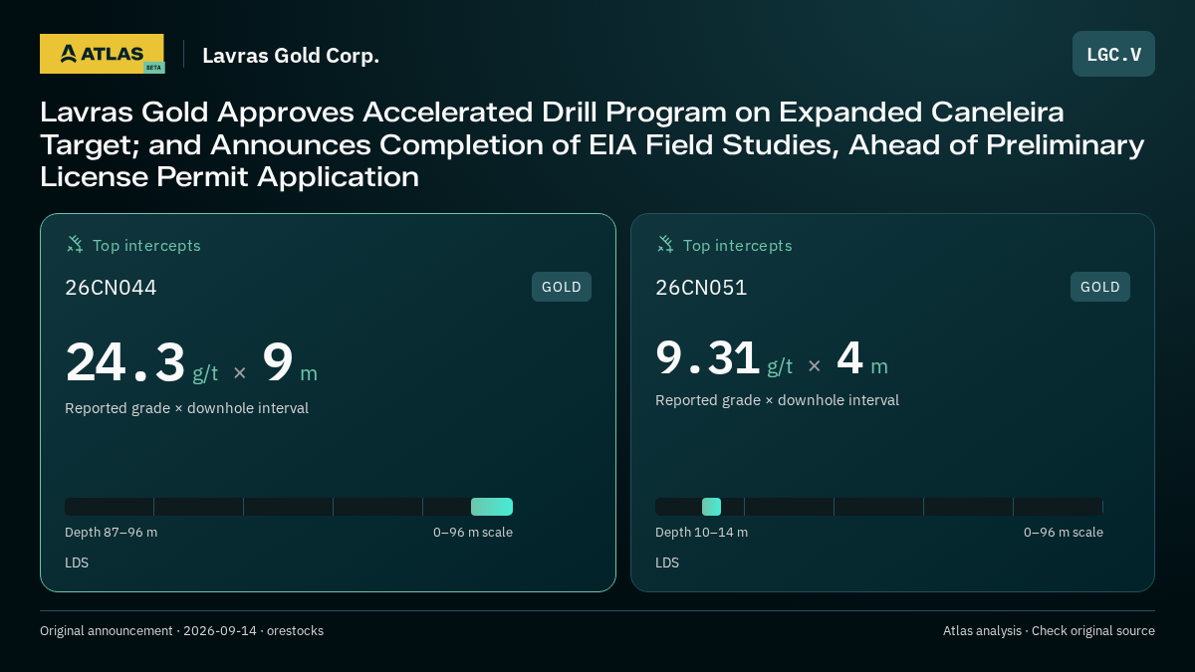The image size is (1195, 672).
Task: Click the ATLAS logo badge
Action: (x=102, y=54)
